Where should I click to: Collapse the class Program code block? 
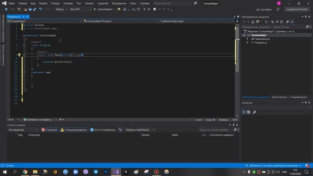pos(24,45)
